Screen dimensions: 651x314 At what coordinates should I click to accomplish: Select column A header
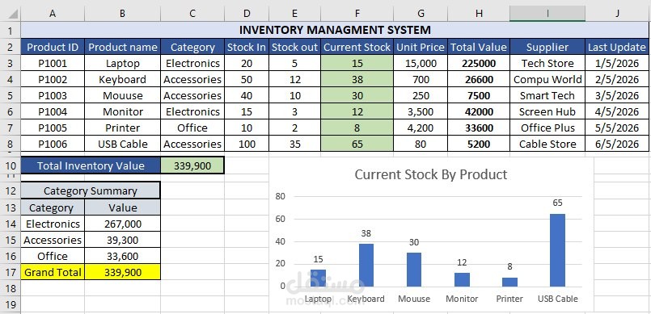pos(53,13)
